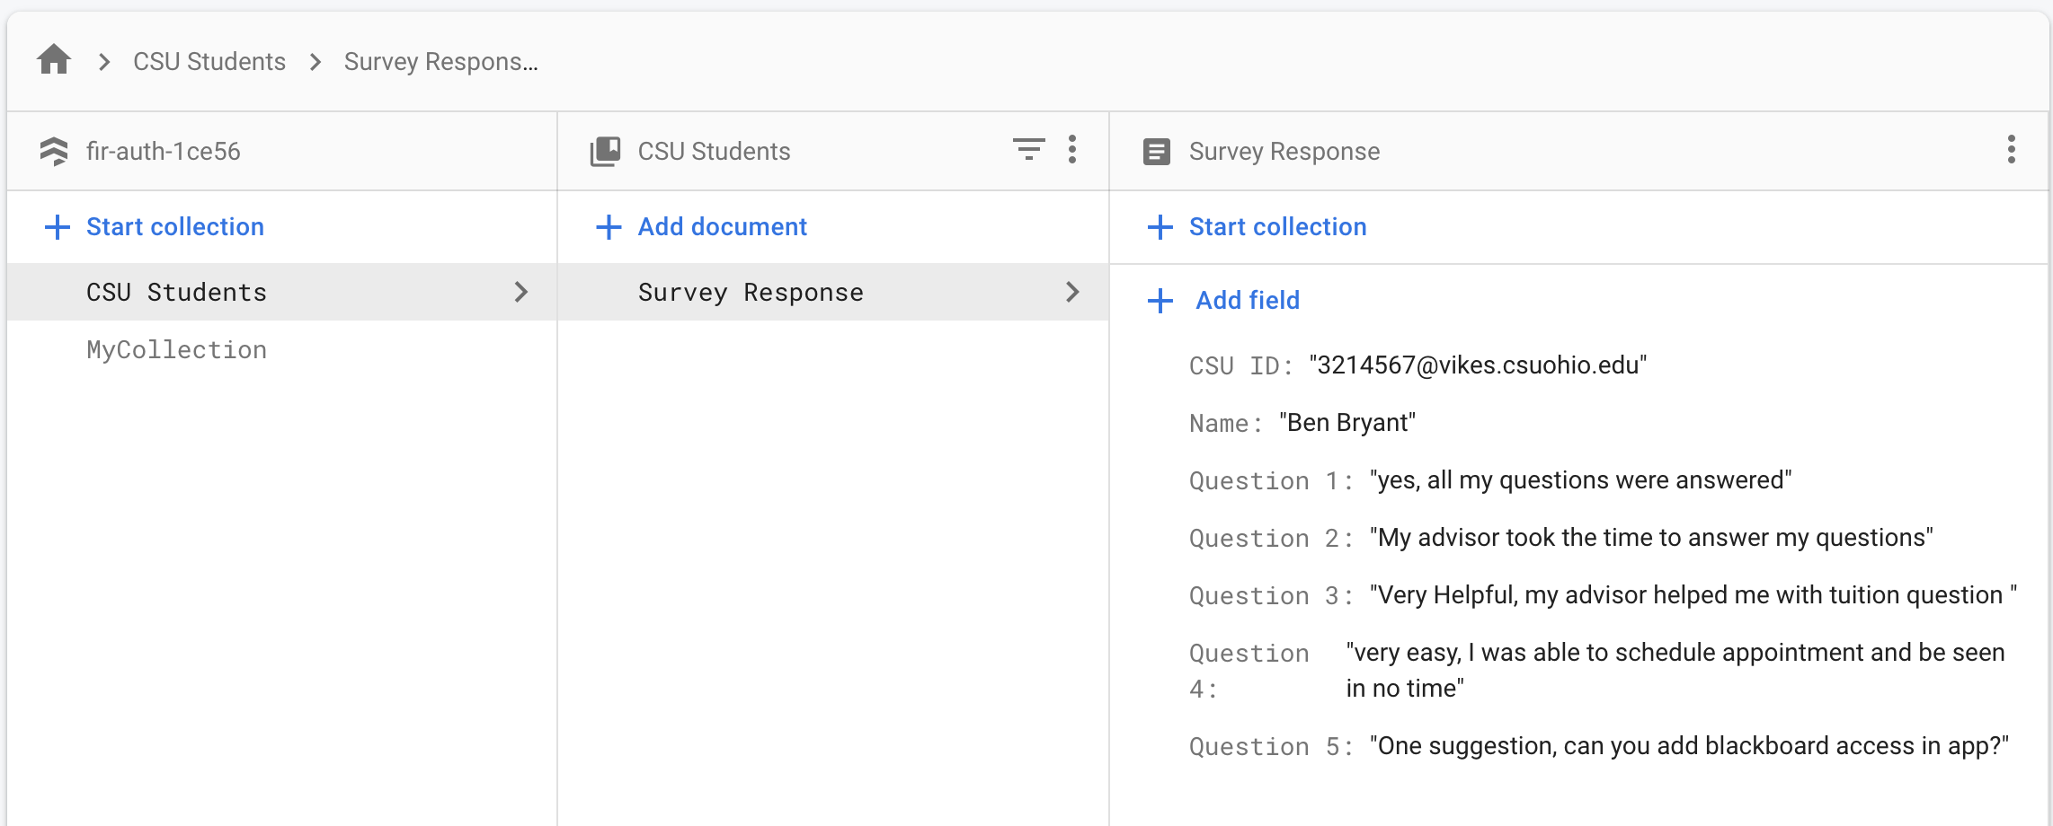Screen dimensions: 2053x826
Task: Click the CSU ID field value
Action: tap(1478, 365)
